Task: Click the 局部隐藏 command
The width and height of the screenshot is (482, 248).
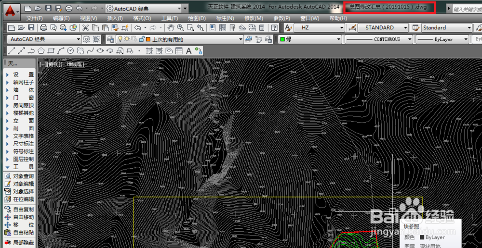Action: click(20, 243)
